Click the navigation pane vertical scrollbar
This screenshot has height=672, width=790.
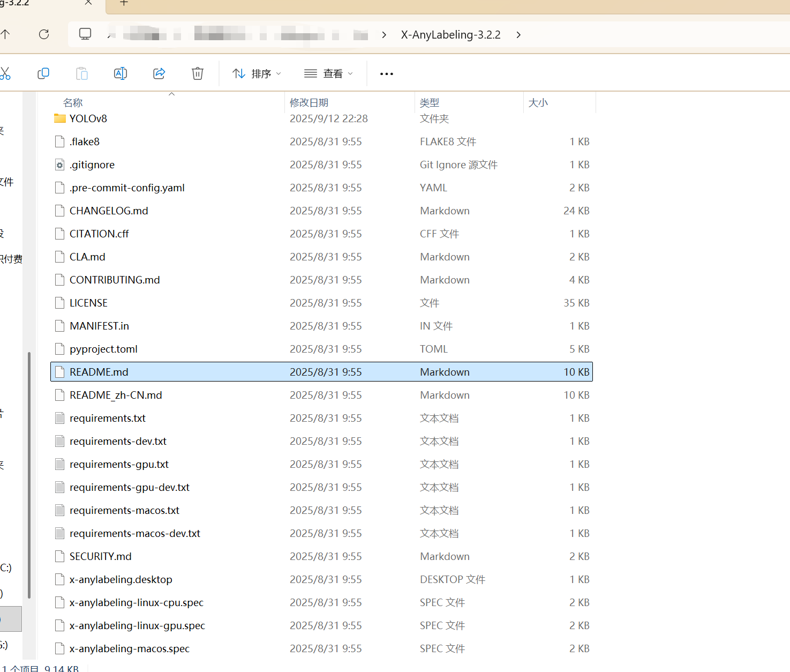pyautogui.click(x=29, y=475)
